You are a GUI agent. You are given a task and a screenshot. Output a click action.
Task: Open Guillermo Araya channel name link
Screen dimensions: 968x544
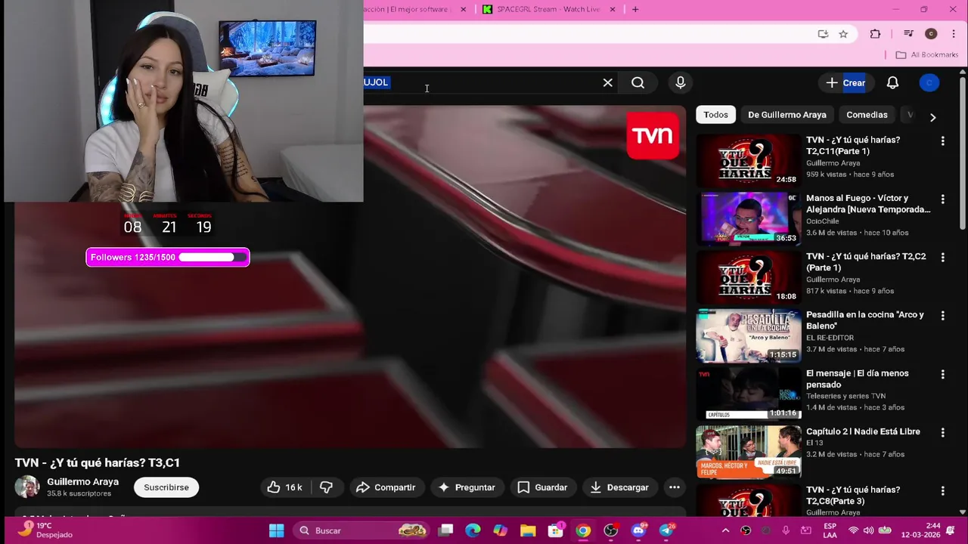click(82, 481)
